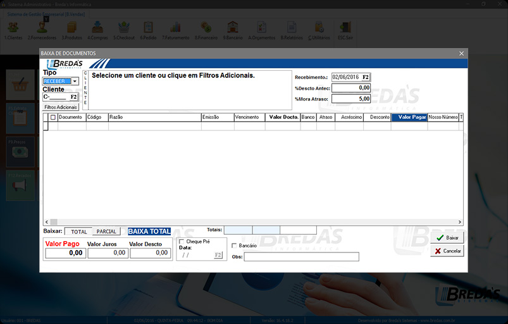Click the Baixar confirm button
The width and height of the screenshot is (508, 324).
(x=447, y=237)
